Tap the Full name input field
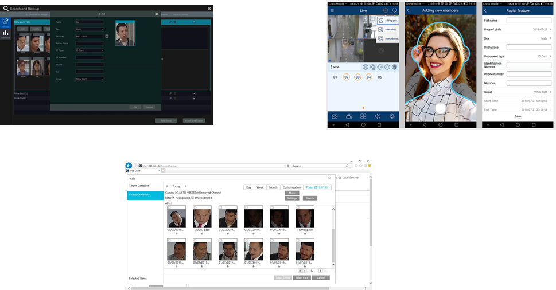556x290 pixels. tap(528, 21)
